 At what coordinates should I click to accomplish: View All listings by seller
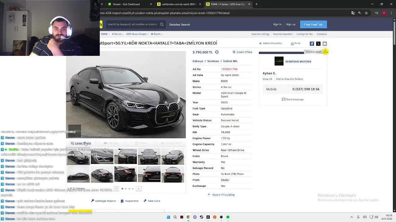pyautogui.click(x=267, y=79)
